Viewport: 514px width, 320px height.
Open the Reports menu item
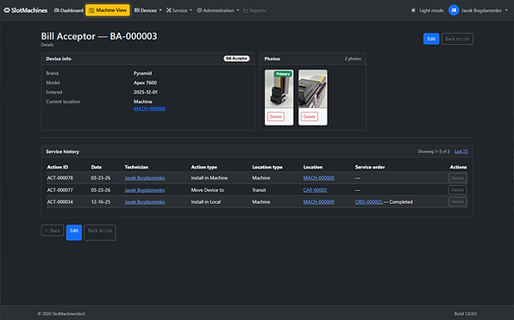click(x=254, y=10)
